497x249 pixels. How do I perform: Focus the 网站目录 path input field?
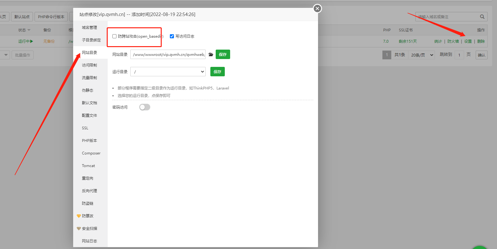[168, 54]
